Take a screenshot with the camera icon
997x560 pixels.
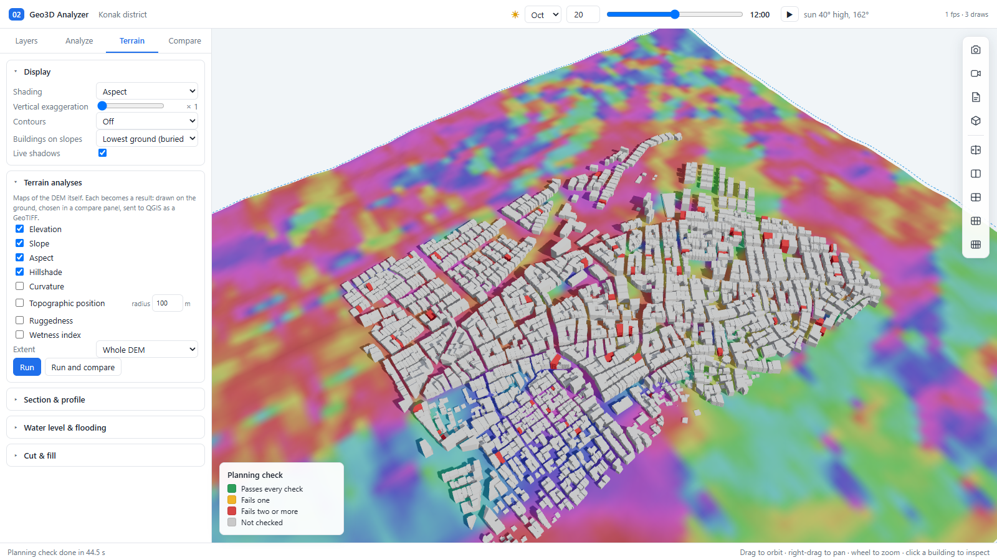976,50
